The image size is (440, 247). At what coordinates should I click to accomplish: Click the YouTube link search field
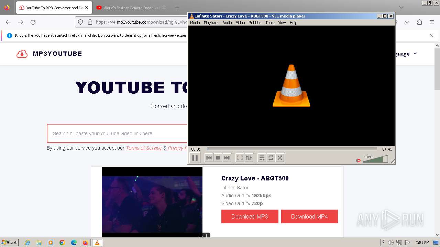[x=117, y=133]
